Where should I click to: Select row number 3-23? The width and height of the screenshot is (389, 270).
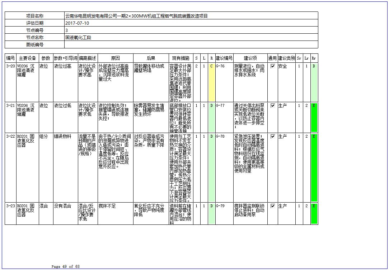pyautogui.click(x=10, y=206)
